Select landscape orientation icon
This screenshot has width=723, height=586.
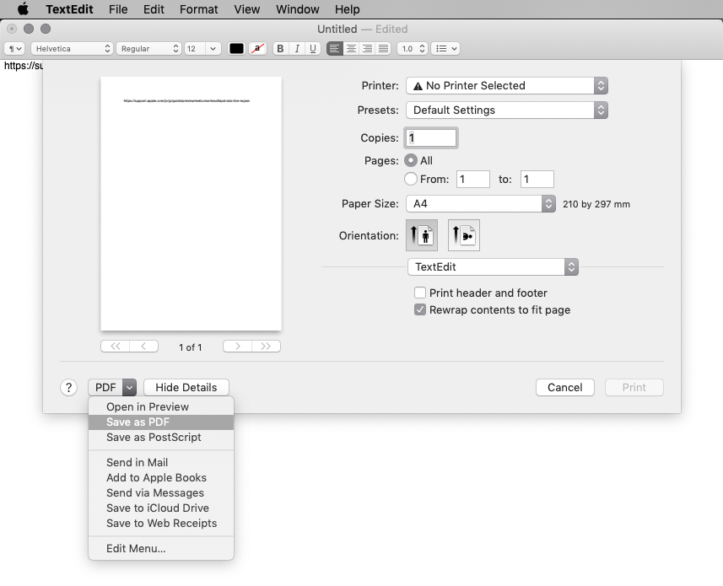[463, 236]
